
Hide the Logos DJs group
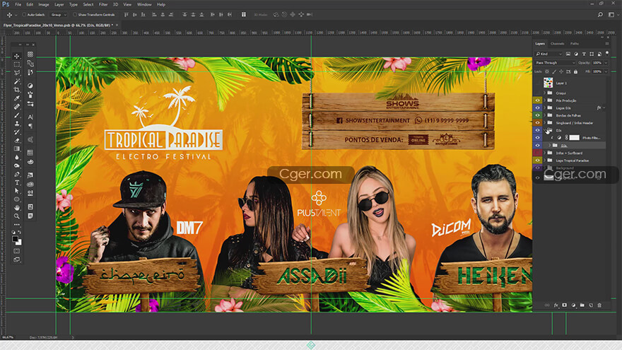tap(537, 108)
